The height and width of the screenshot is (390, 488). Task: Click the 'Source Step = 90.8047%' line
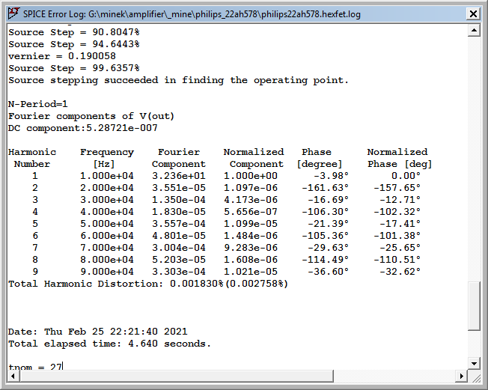[74, 32]
